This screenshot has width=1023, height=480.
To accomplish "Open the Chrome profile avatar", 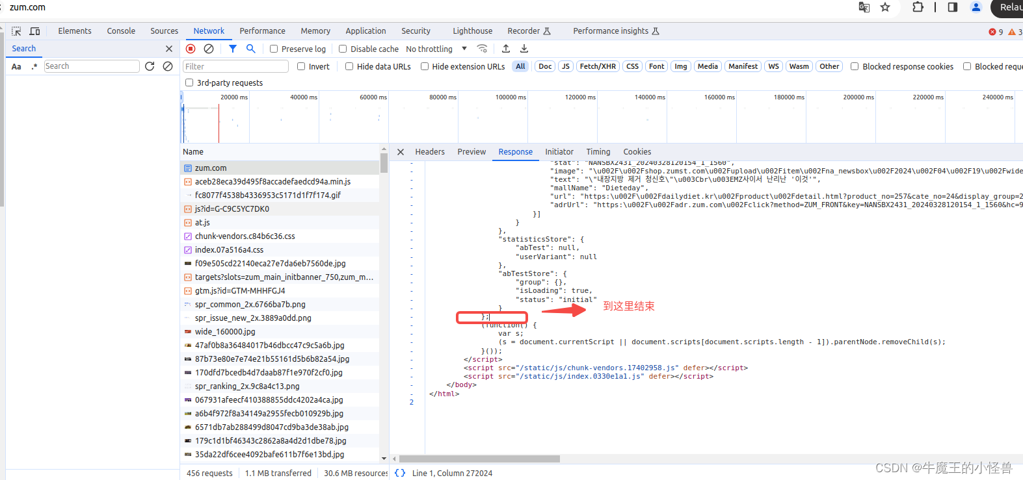I will (x=976, y=7).
